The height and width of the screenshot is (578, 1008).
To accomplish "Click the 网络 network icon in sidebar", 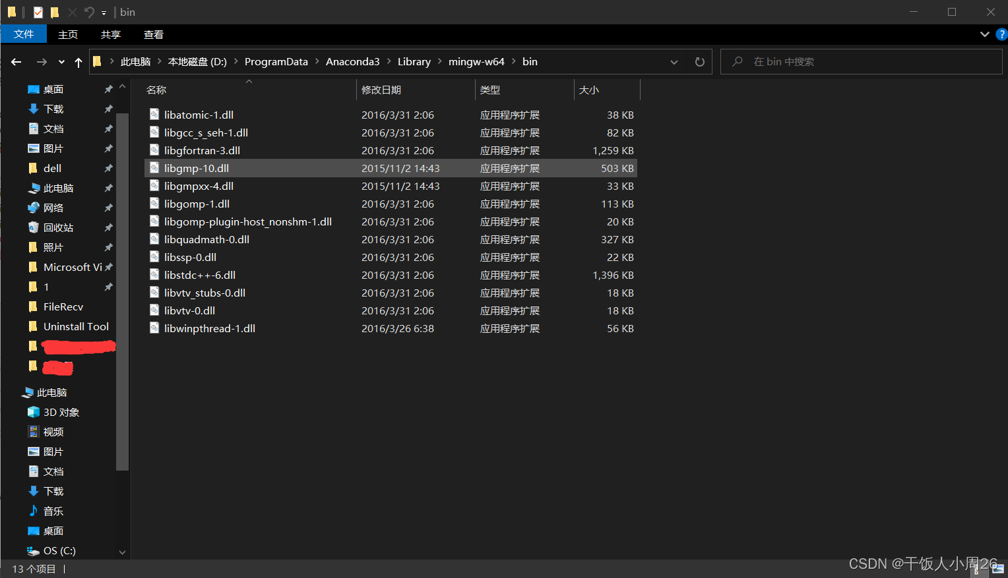I will [x=34, y=208].
